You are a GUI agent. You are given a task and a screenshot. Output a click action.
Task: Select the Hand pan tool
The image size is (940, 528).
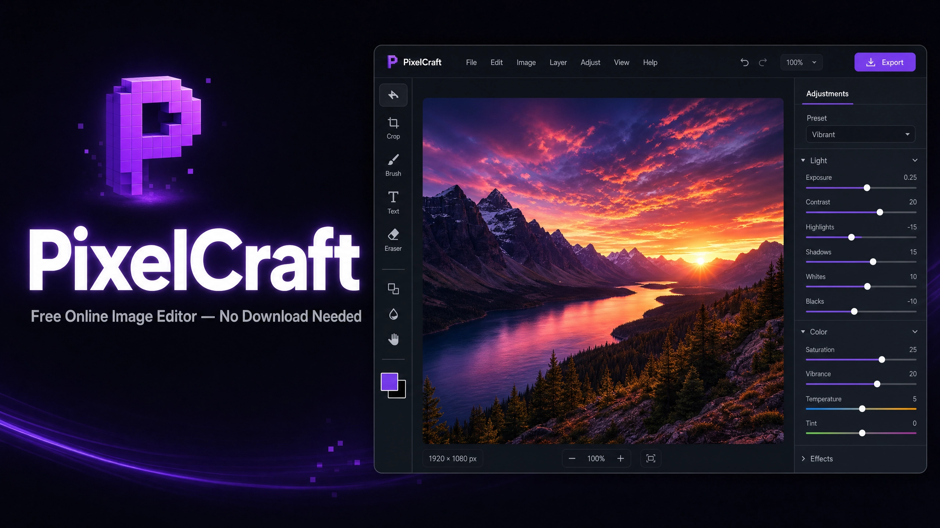point(393,340)
